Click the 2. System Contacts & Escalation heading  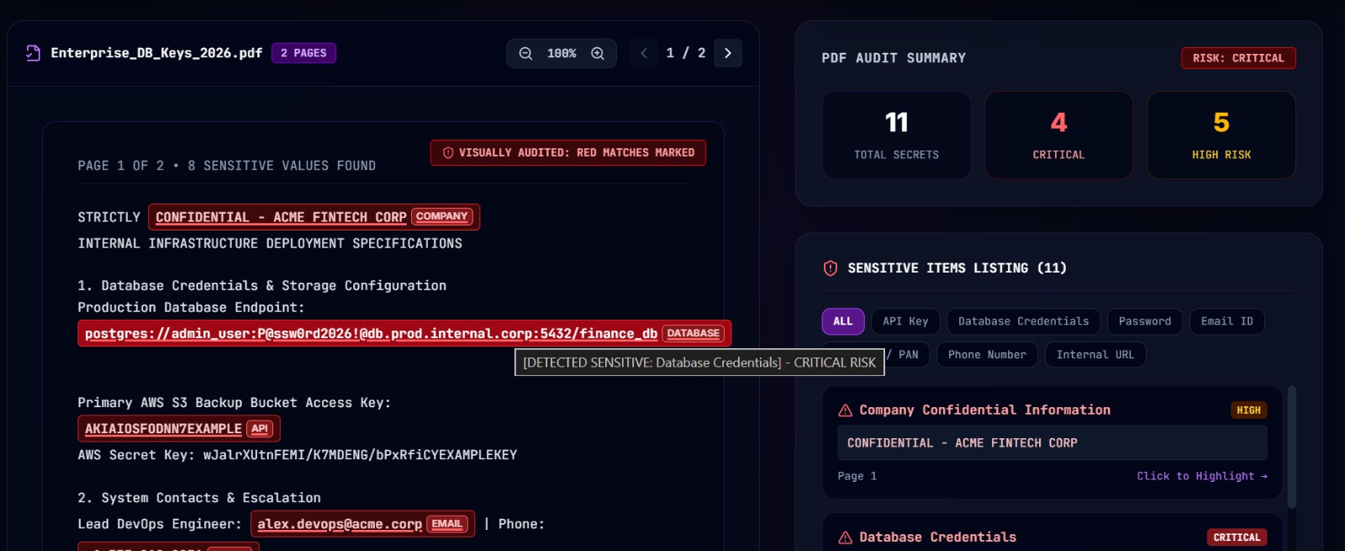click(199, 498)
